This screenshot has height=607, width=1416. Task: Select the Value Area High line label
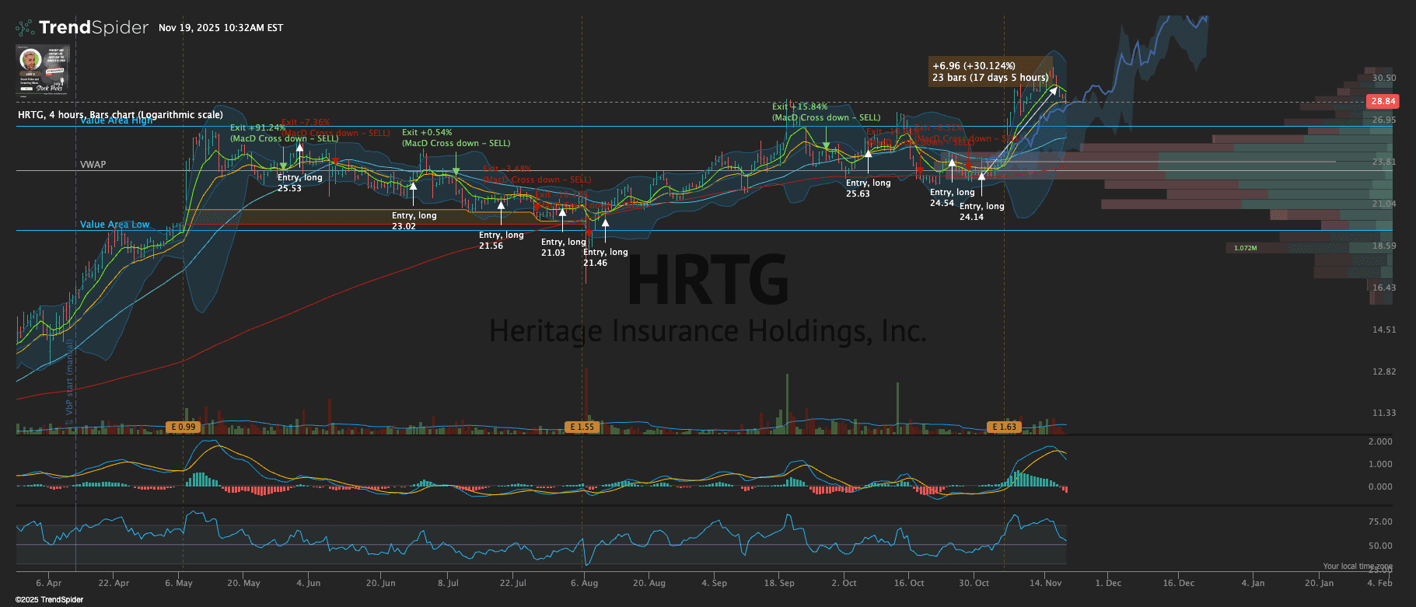(x=117, y=120)
